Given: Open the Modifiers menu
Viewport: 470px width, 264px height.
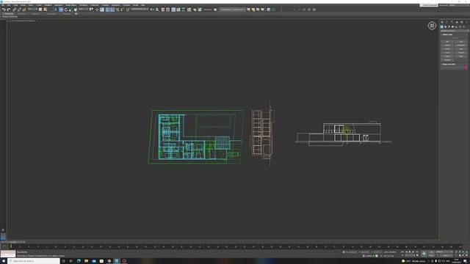Looking at the screenshot, I should (x=48, y=5).
